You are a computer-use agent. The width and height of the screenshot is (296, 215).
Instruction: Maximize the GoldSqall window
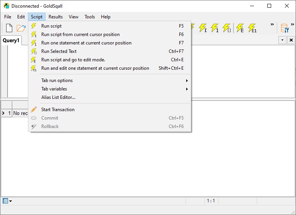[269, 6]
